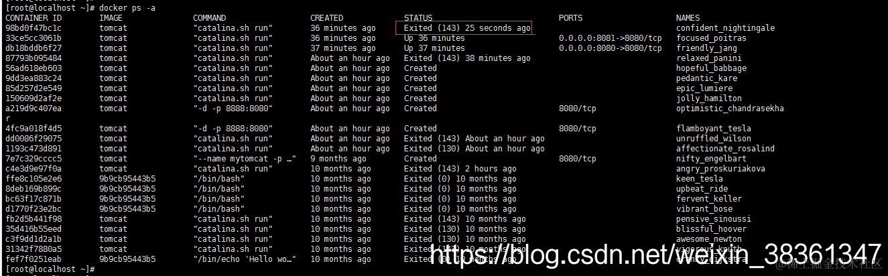Select container ID fb2d5b441f98
888x276 pixels.
pos(34,219)
